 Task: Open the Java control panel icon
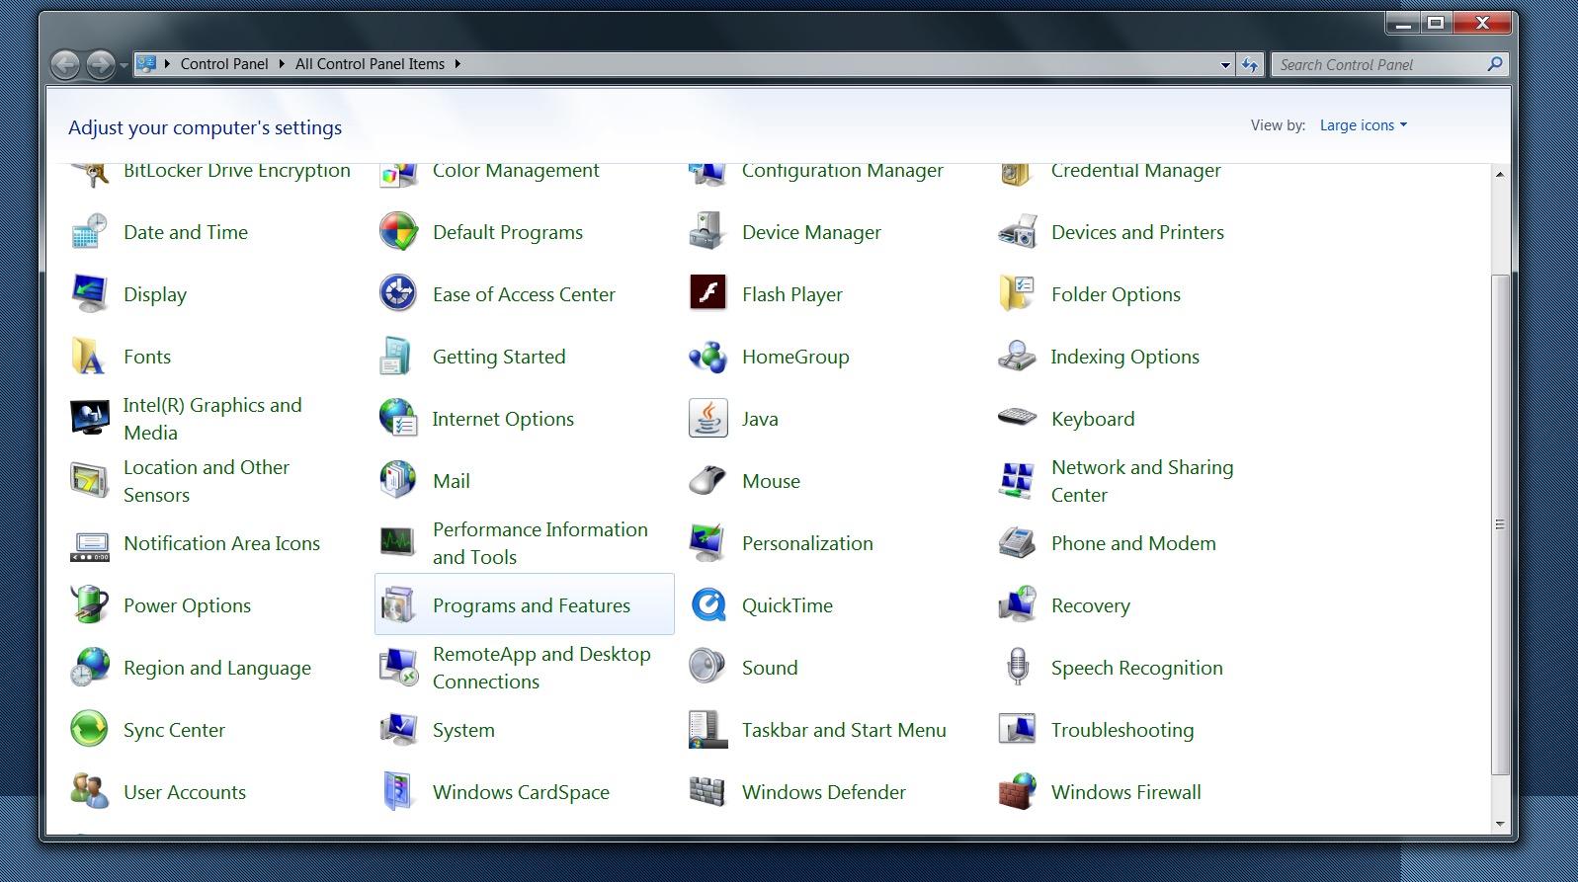708,419
